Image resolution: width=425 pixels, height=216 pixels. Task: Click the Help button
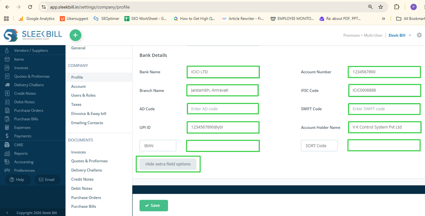17,180
